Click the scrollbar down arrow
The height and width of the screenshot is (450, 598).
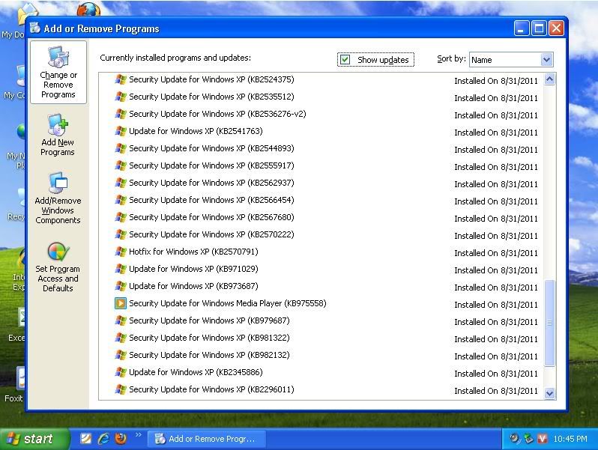pyautogui.click(x=549, y=393)
